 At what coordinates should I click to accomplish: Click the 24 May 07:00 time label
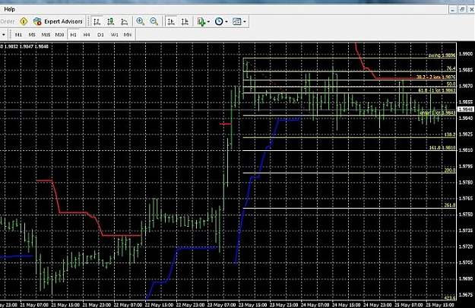(315, 305)
